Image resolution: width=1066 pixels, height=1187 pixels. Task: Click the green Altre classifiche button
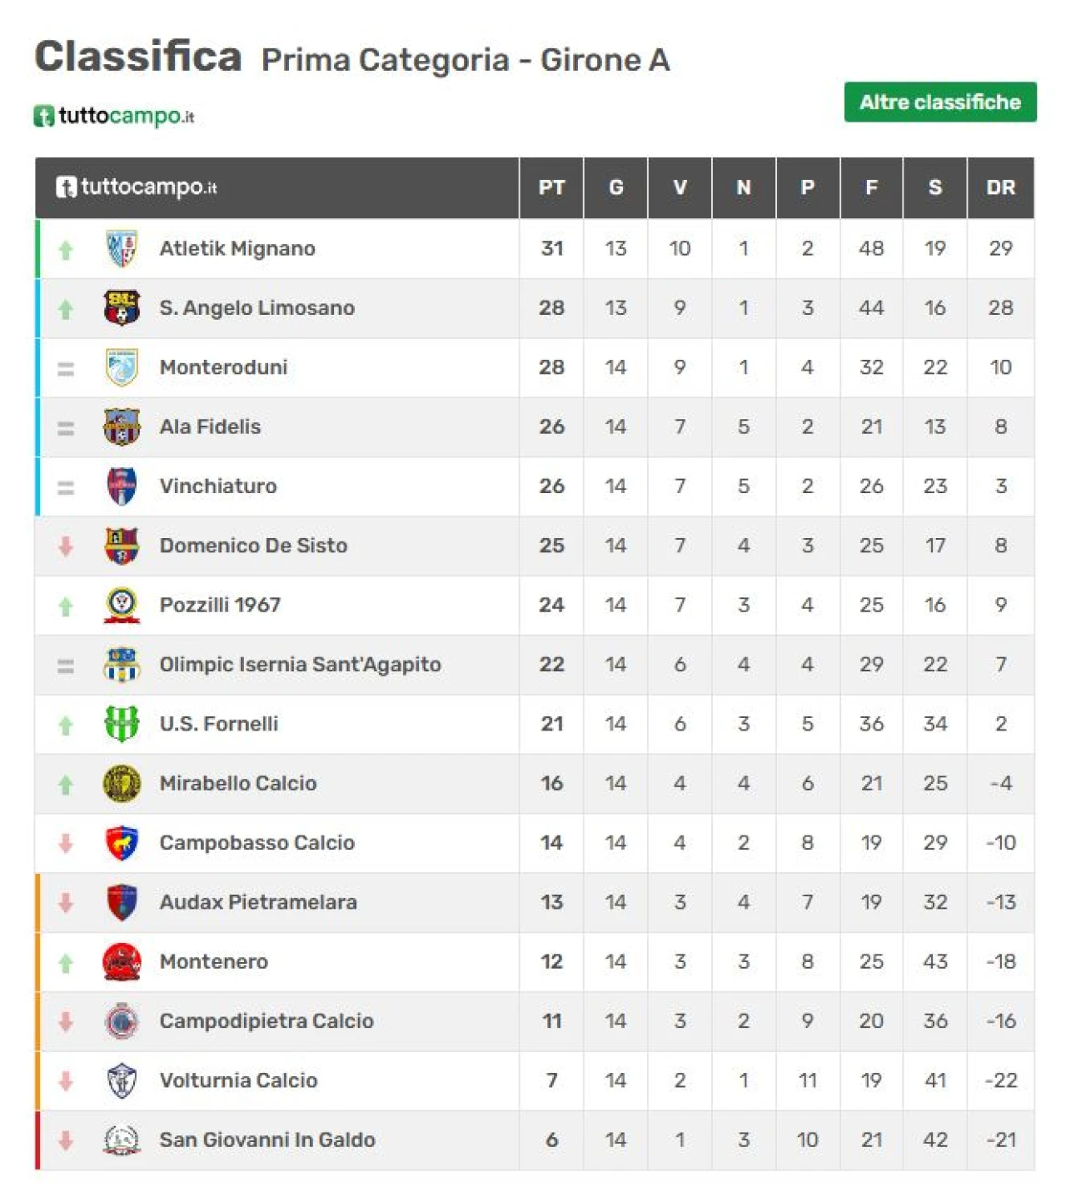click(x=940, y=102)
